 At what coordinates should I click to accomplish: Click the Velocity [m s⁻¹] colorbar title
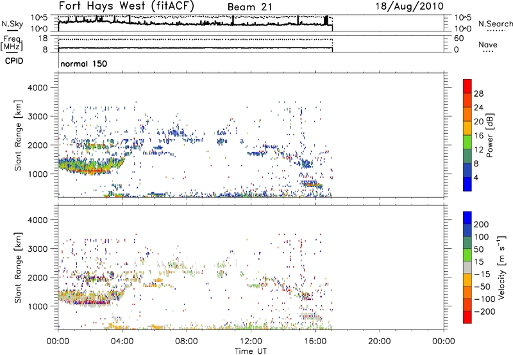point(501,267)
